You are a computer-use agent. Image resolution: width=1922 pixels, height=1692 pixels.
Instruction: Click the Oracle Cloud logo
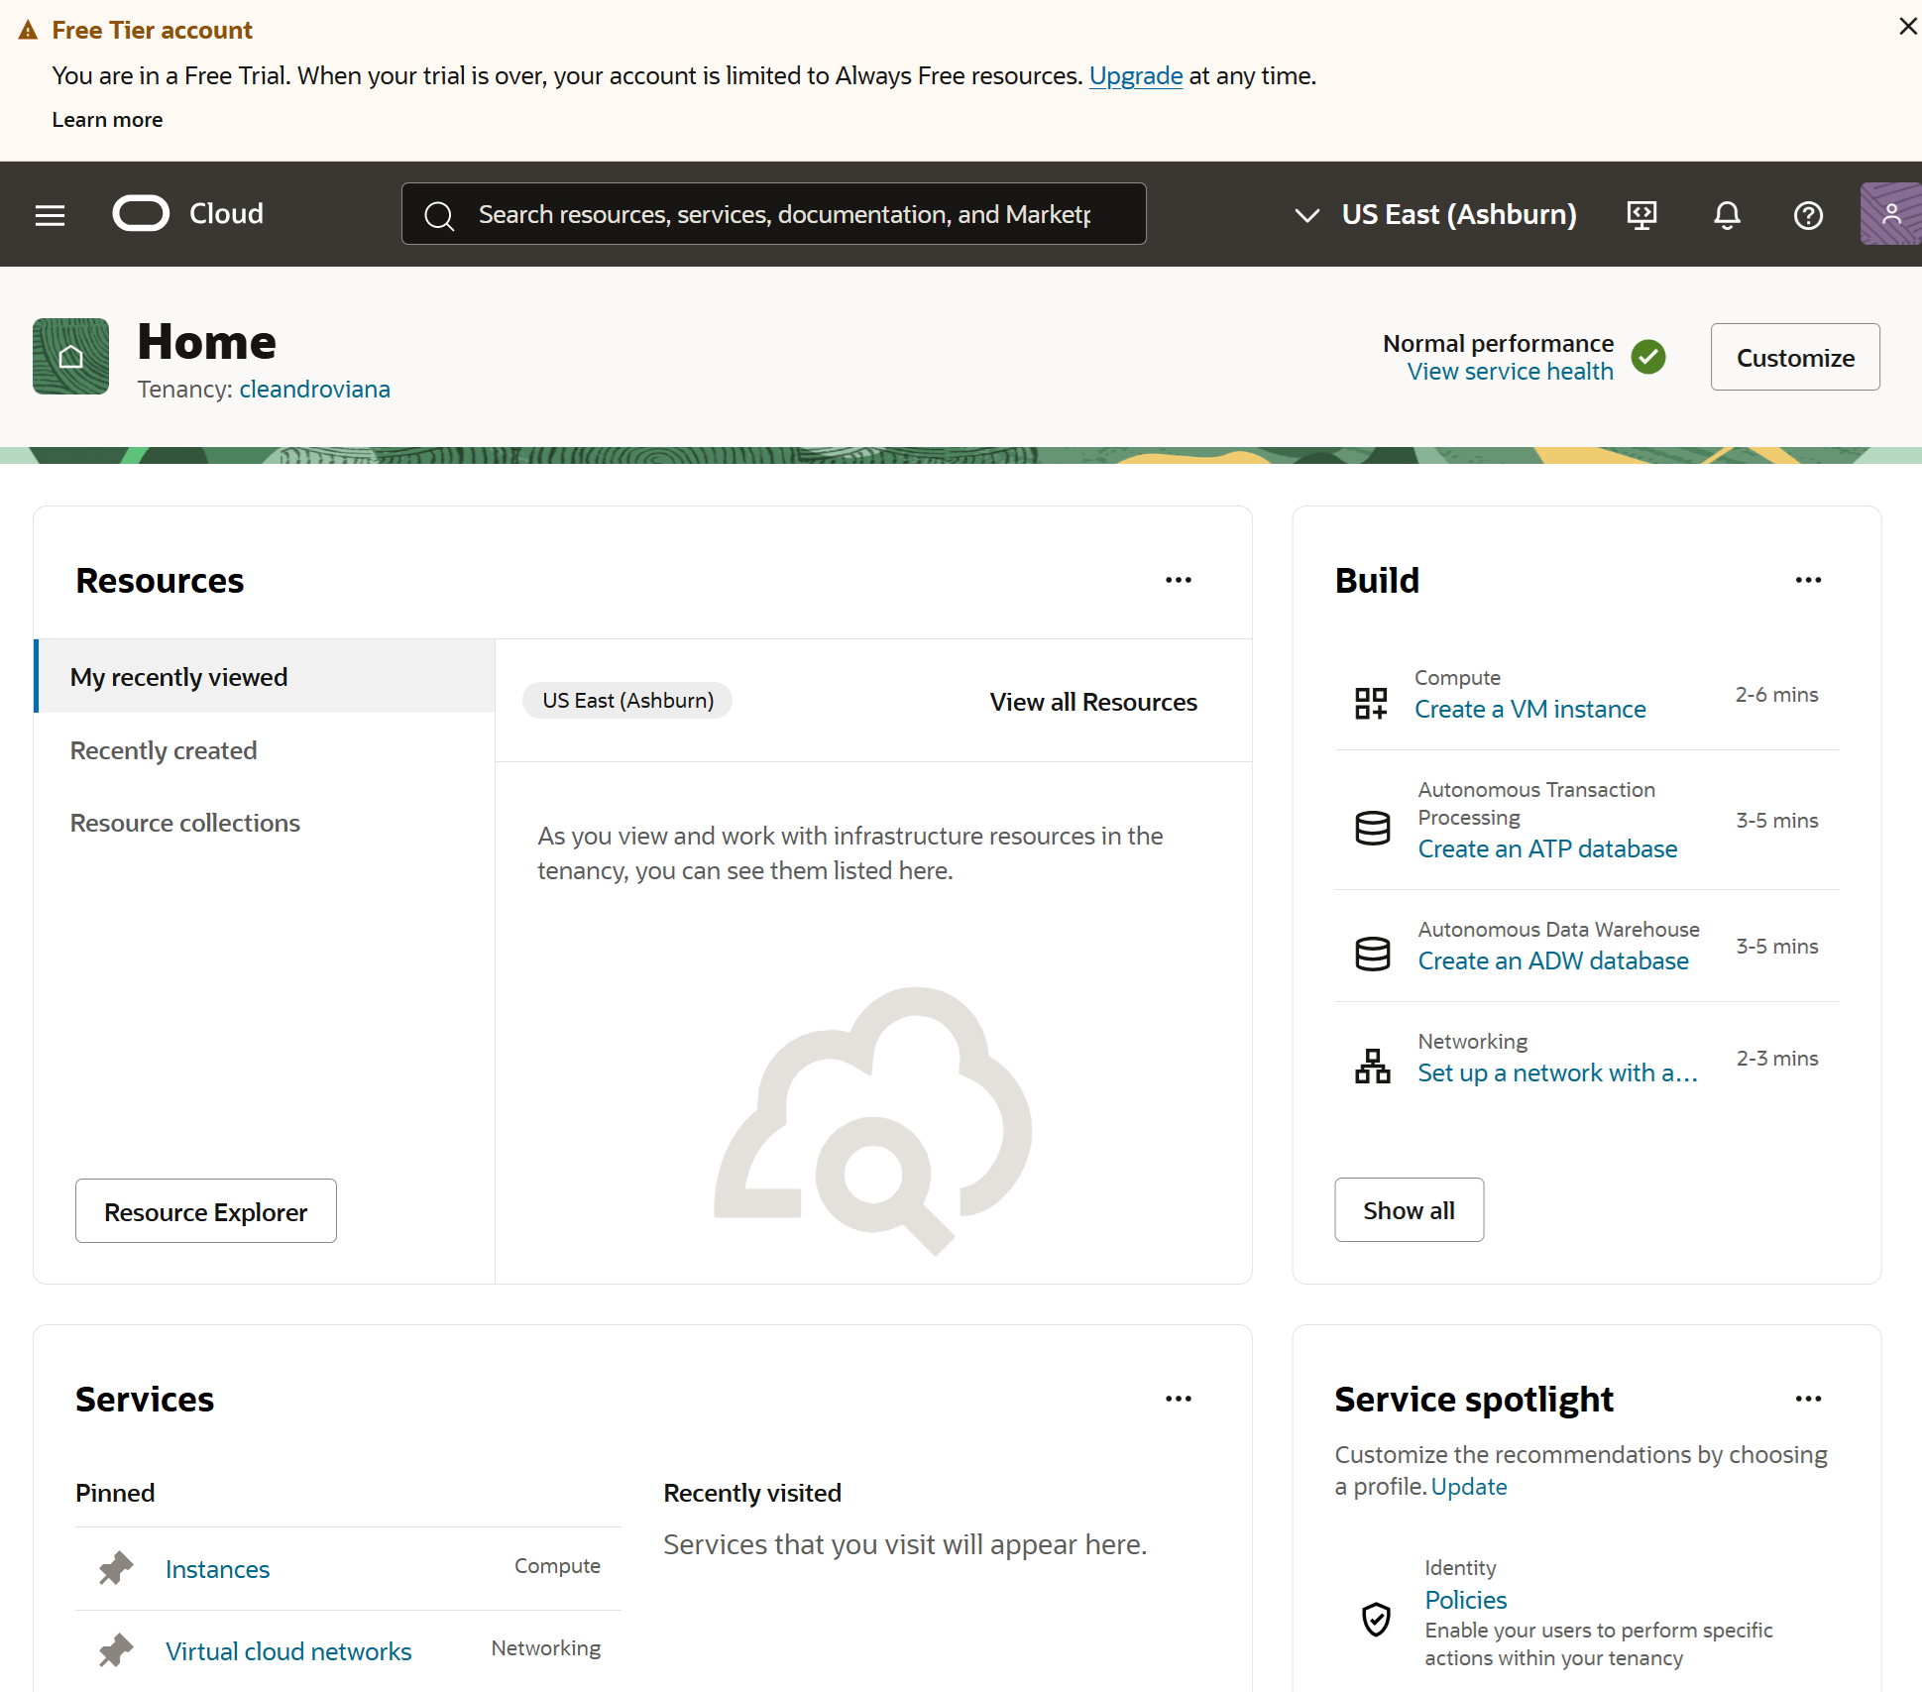[188, 214]
